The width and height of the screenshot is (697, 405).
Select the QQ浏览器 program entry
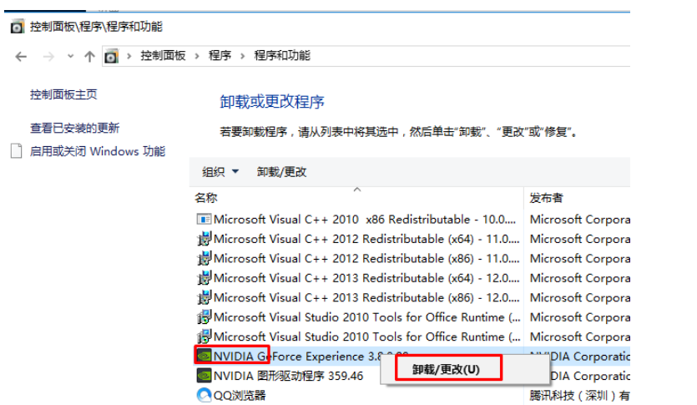click(x=239, y=395)
